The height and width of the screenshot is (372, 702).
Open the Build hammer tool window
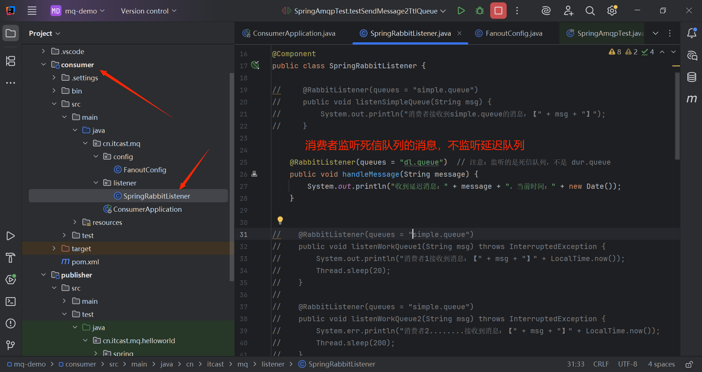[11, 258]
